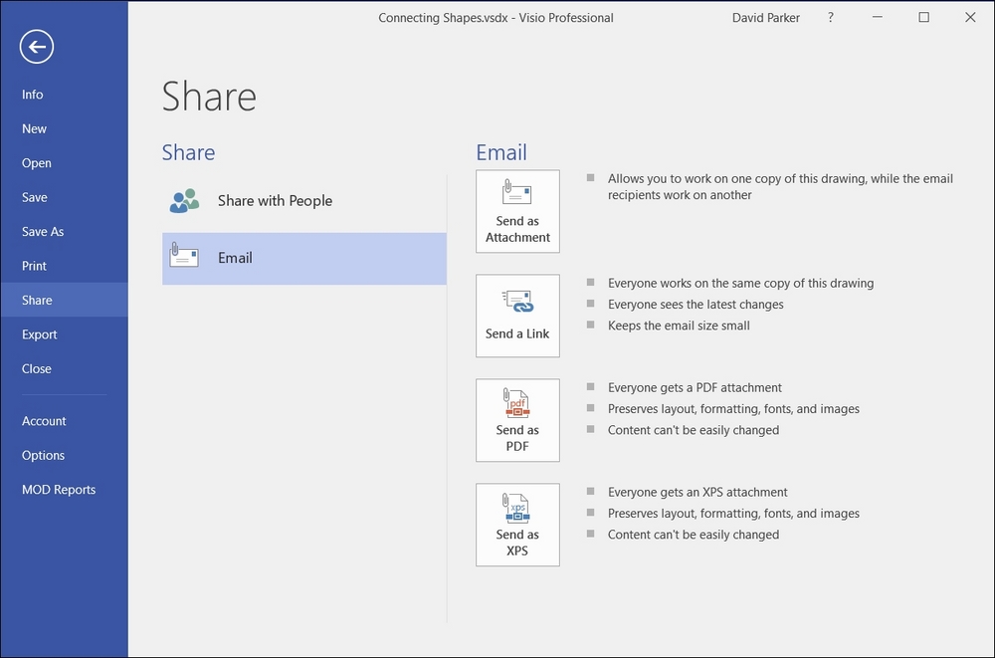This screenshot has width=995, height=658.
Task: Click the Email envelope icon
Action: (184, 256)
